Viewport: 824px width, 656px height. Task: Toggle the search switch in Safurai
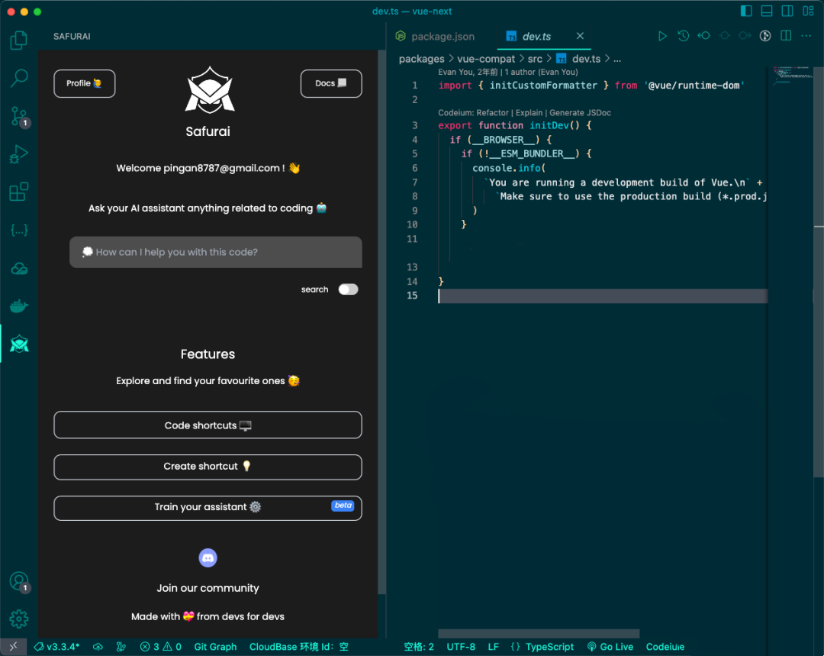(x=348, y=289)
